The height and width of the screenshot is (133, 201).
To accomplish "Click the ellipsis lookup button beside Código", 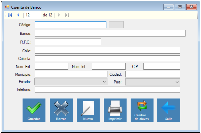I will (x=116, y=24).
